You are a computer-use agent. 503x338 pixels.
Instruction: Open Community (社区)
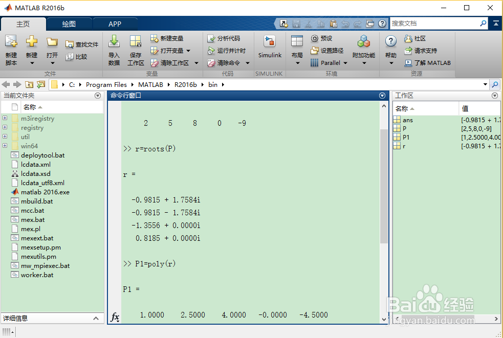coord(415,38)
